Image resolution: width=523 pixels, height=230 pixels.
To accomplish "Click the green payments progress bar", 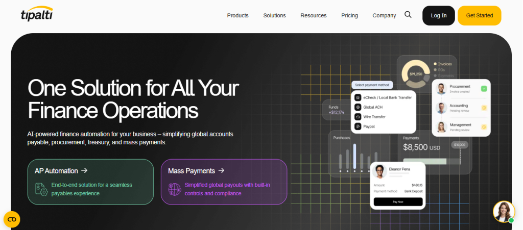I will 424,162.
